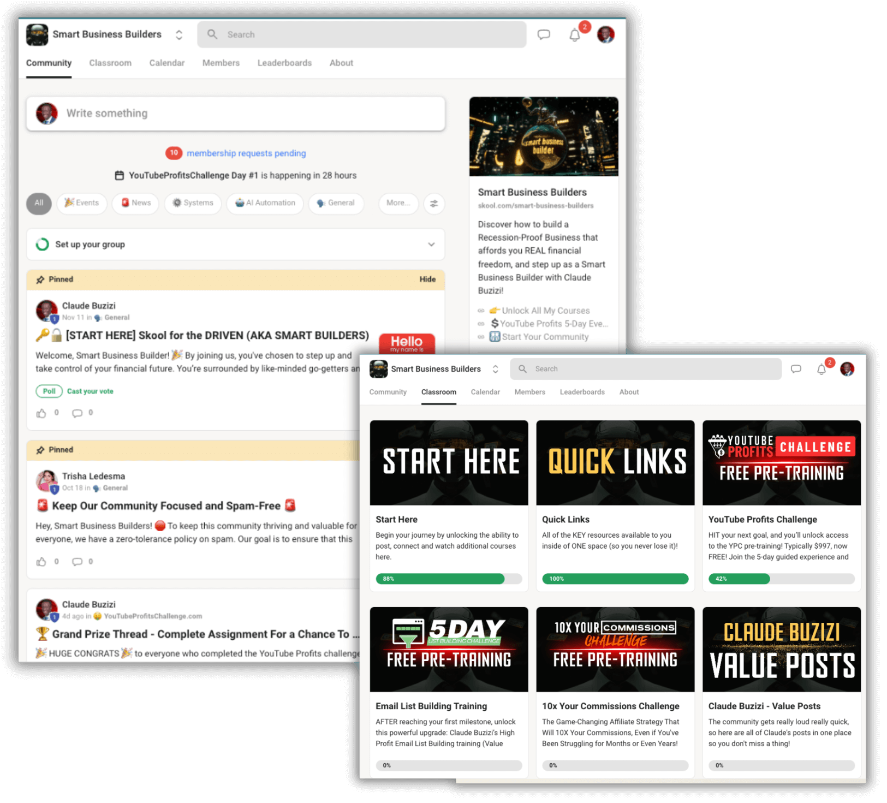Click setup progress circle icon
This screenshot has width=887, height=803.
click(x=42, y=245)
